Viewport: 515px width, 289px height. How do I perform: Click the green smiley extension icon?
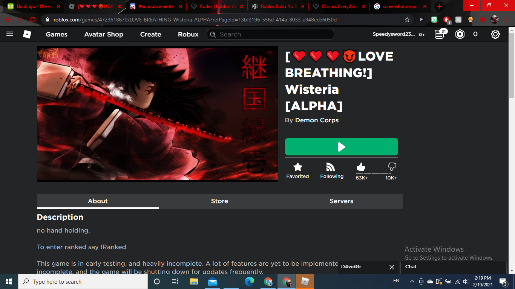click(x=434, y=20)
